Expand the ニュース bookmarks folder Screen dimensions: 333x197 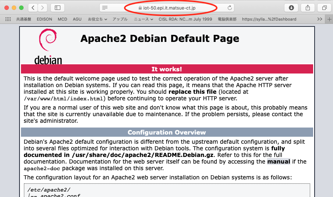[144, 19]
